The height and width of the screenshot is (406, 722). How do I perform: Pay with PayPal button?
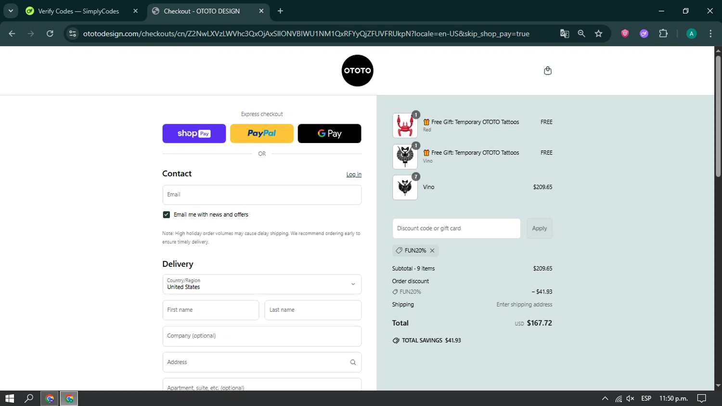tap(262, 133)
